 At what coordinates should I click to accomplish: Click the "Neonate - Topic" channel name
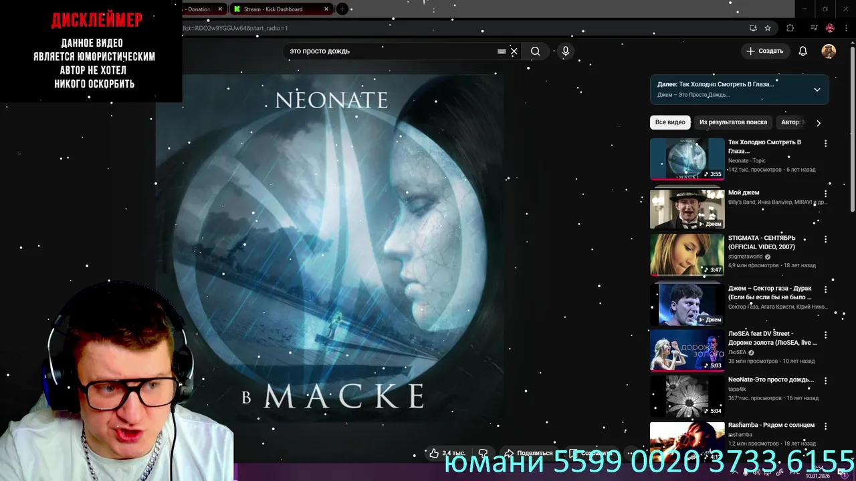tap(747, 160)
